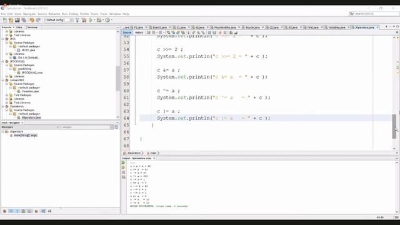400x225 pixels.
Task: Open the File menu
Action: [x=3, y=14]
